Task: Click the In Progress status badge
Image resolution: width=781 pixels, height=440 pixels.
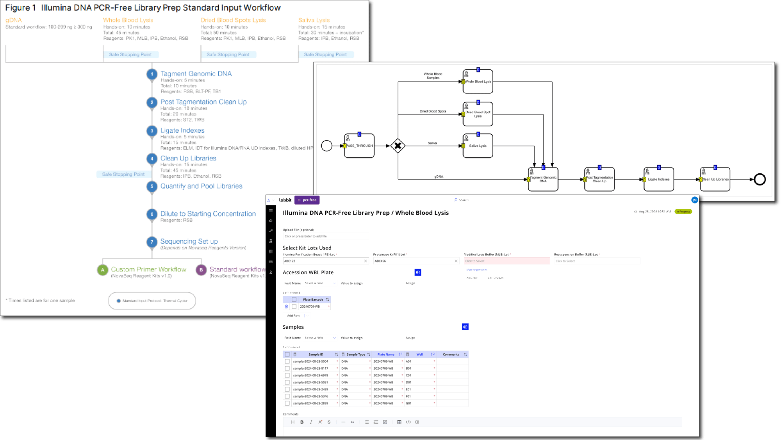Action: click(683, 212)
